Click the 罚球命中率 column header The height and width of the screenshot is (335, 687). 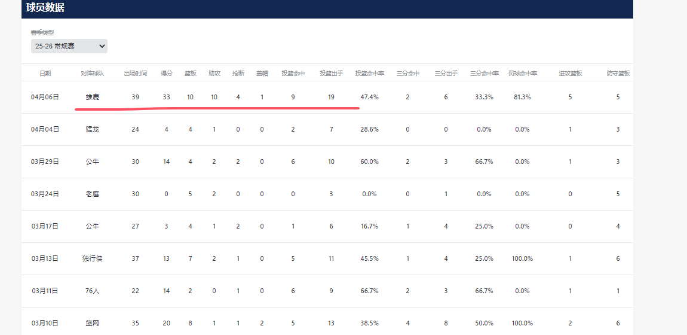coord(523,74)
